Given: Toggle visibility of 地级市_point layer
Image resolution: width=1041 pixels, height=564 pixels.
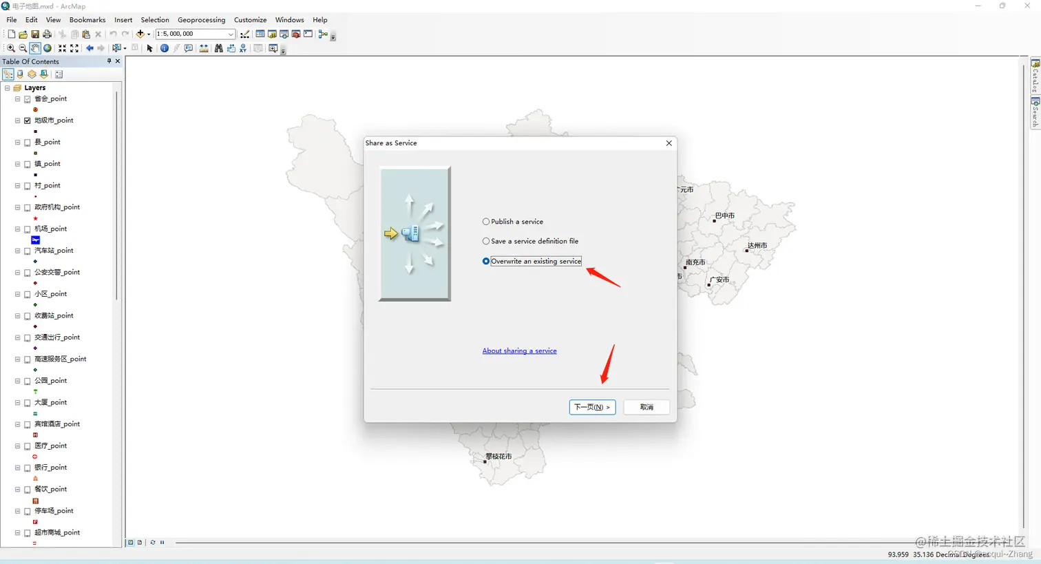Looking at the screenshot, I should click(28, 121).
